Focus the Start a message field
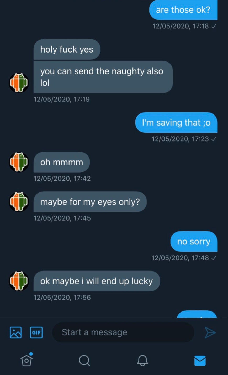 [x=123, y=332]
